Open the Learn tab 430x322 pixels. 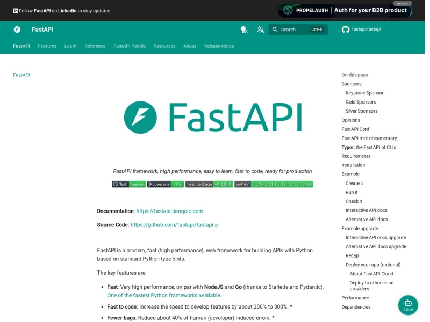tap(70, 46)
